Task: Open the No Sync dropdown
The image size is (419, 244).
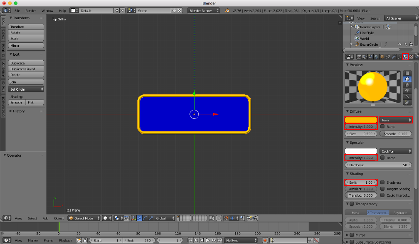Action: pos(241,240)
